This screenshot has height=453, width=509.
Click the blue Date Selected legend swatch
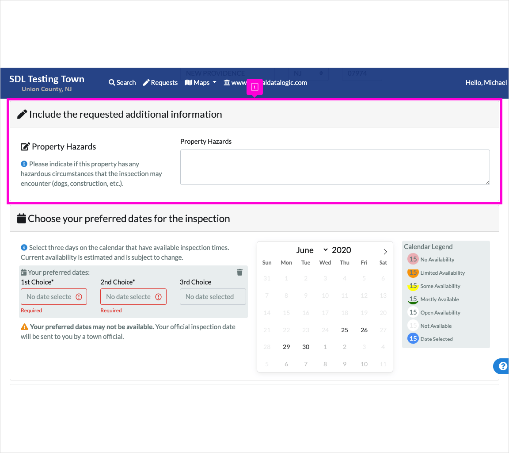pos(413,339)
